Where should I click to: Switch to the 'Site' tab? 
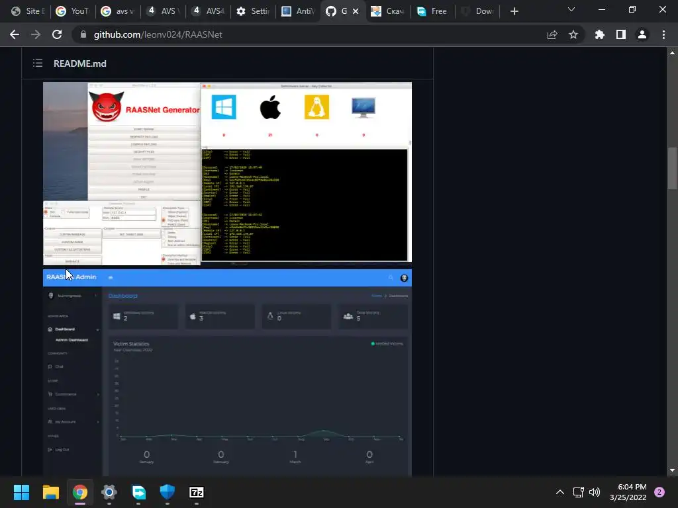(28, 11)
